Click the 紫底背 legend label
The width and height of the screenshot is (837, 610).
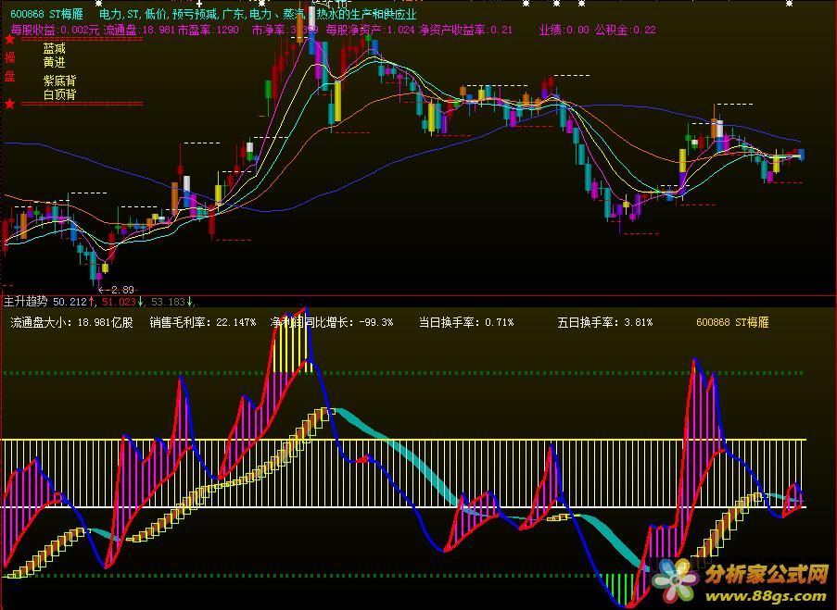pos(59,81)
